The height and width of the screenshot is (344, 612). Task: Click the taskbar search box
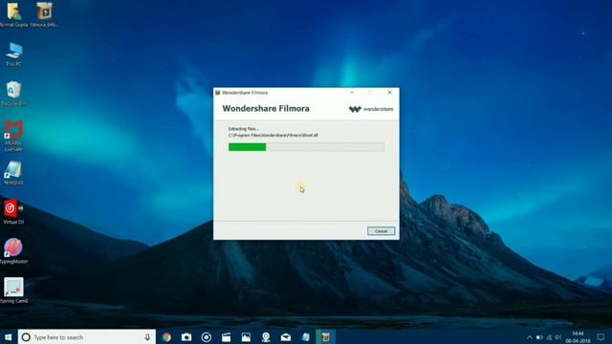point(87,337)
